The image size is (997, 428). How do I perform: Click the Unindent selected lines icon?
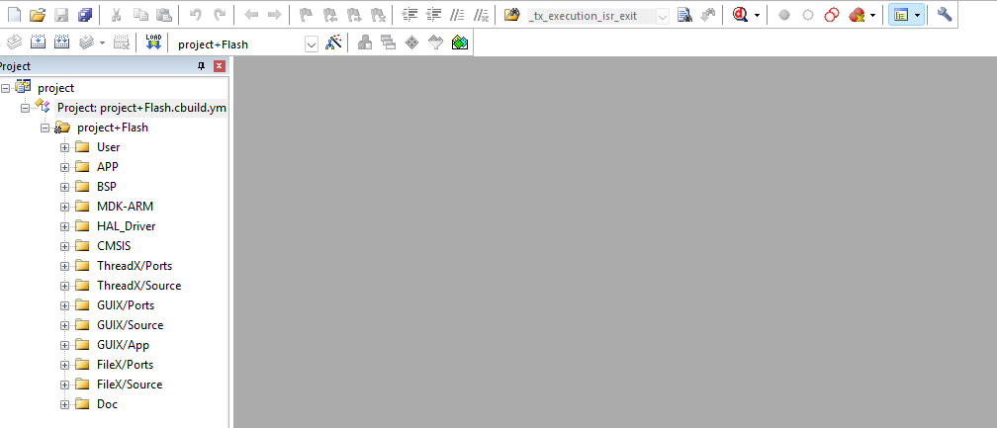(433, 15)
